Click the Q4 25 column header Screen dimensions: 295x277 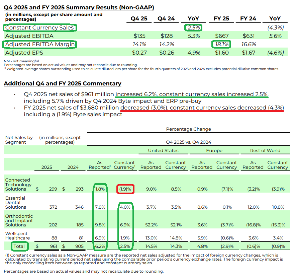[139, 19]
